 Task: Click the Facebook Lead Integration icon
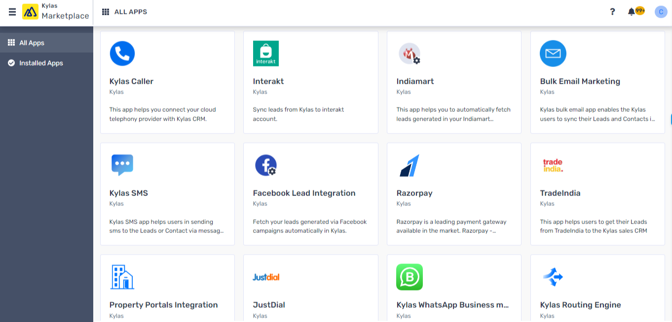pyautogui.click(x=266, y=165)
